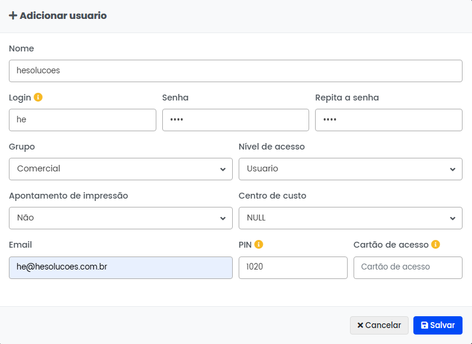Click the info icon next to PIN
472x344 pixels.
point(259,245)
